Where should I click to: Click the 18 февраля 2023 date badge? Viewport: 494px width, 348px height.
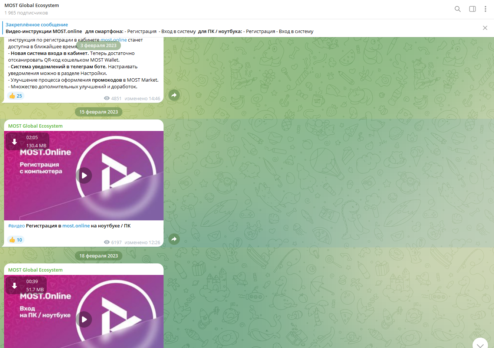coord(99,256)
